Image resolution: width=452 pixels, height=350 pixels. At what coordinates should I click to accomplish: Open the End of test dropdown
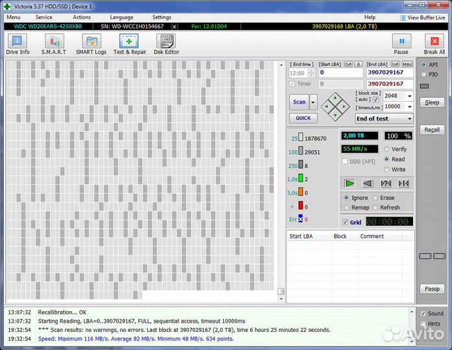[408, 119]
